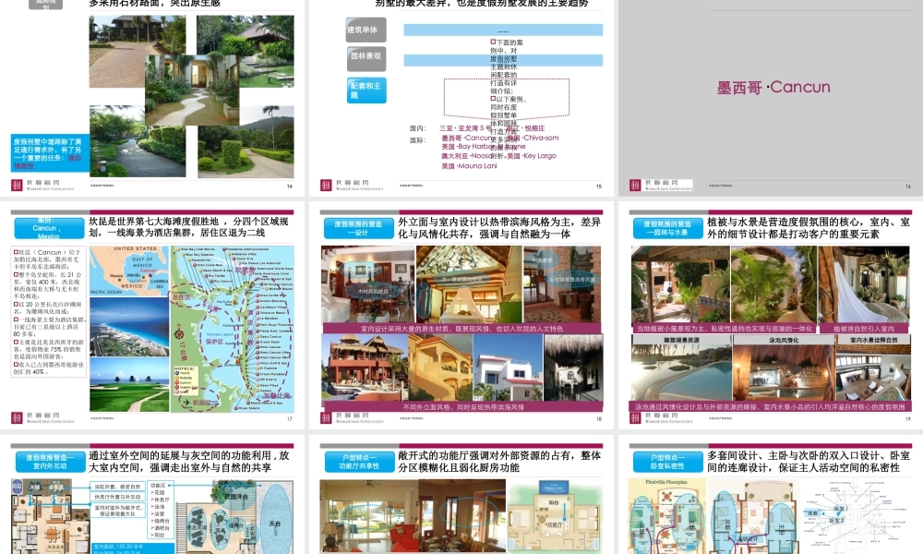The width and height of the screenshot is (923, 554).
Task: Click the "功能厅" label on the floor plan
Action: (553, 524)
